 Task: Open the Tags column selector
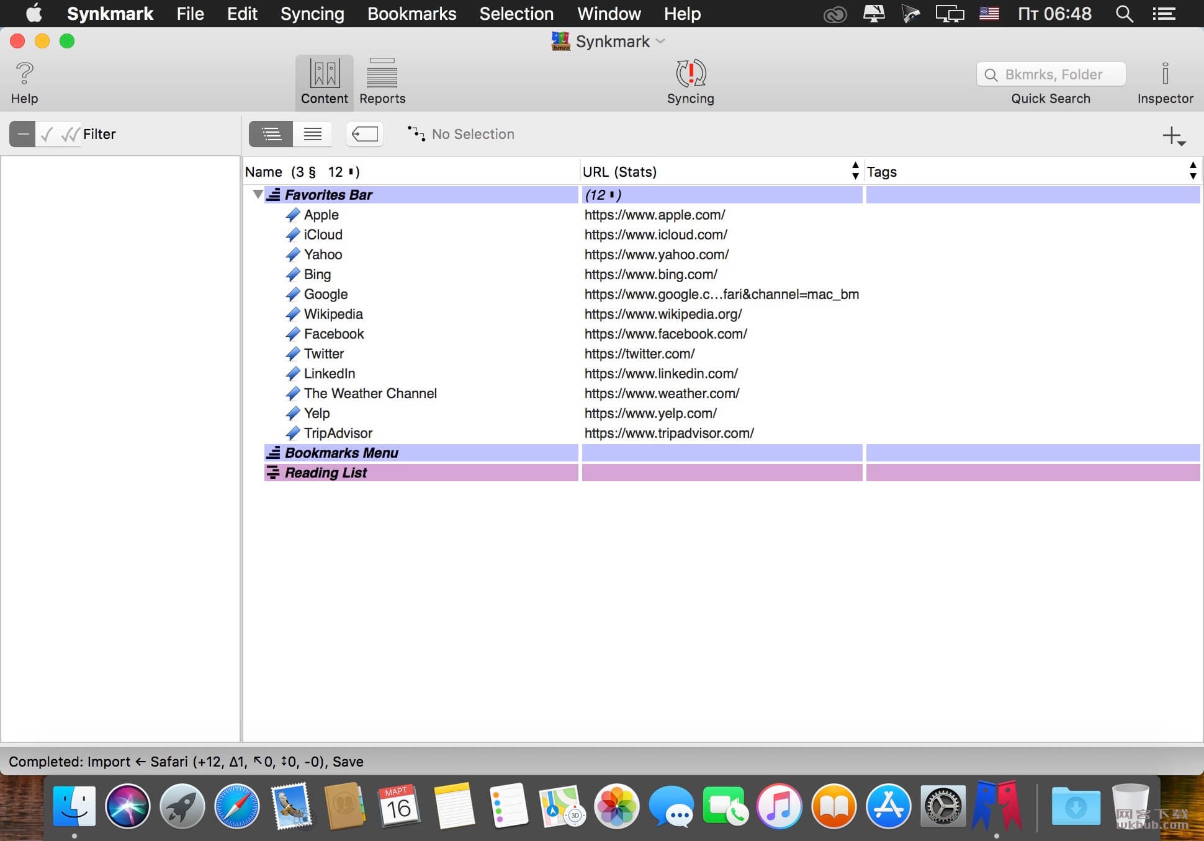pos(1193,171)
